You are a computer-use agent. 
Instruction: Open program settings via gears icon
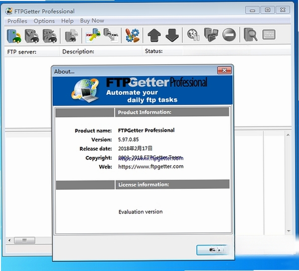[133, 35]
